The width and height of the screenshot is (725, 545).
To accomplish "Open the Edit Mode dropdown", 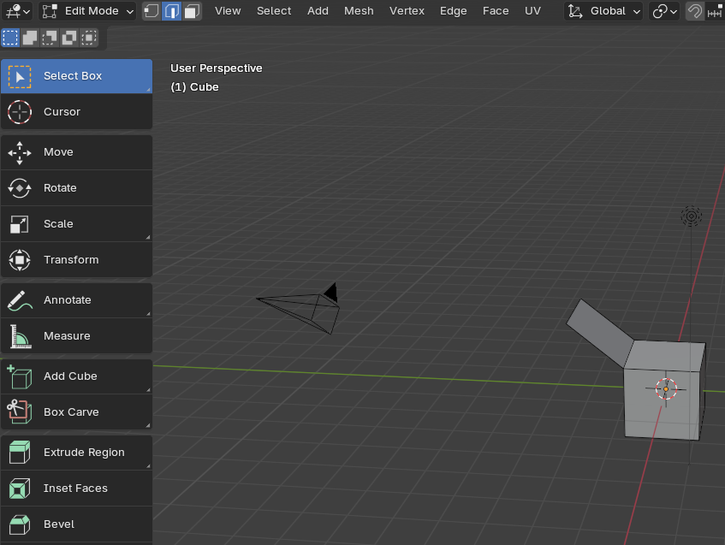I will pos(87,11).
